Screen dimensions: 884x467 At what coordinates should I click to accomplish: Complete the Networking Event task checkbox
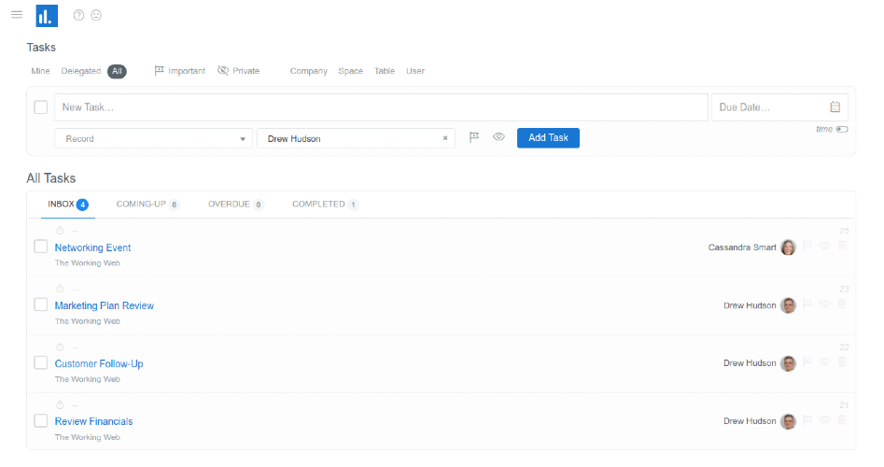[40, 247]
